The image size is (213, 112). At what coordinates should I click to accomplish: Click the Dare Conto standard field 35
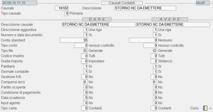tap(74, 40)
